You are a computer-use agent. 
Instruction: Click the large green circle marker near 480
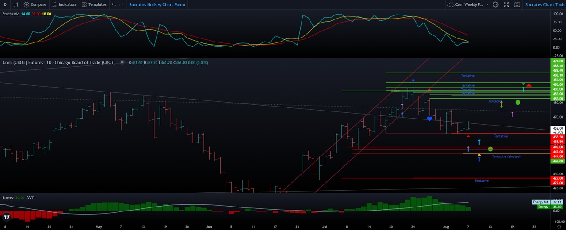518,102
